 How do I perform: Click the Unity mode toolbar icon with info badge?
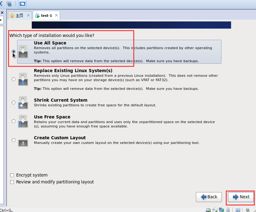pos(9,4)
